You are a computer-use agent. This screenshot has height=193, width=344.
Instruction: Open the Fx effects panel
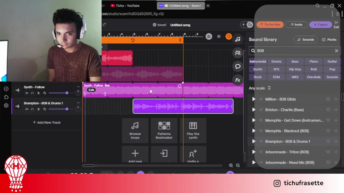238,80
